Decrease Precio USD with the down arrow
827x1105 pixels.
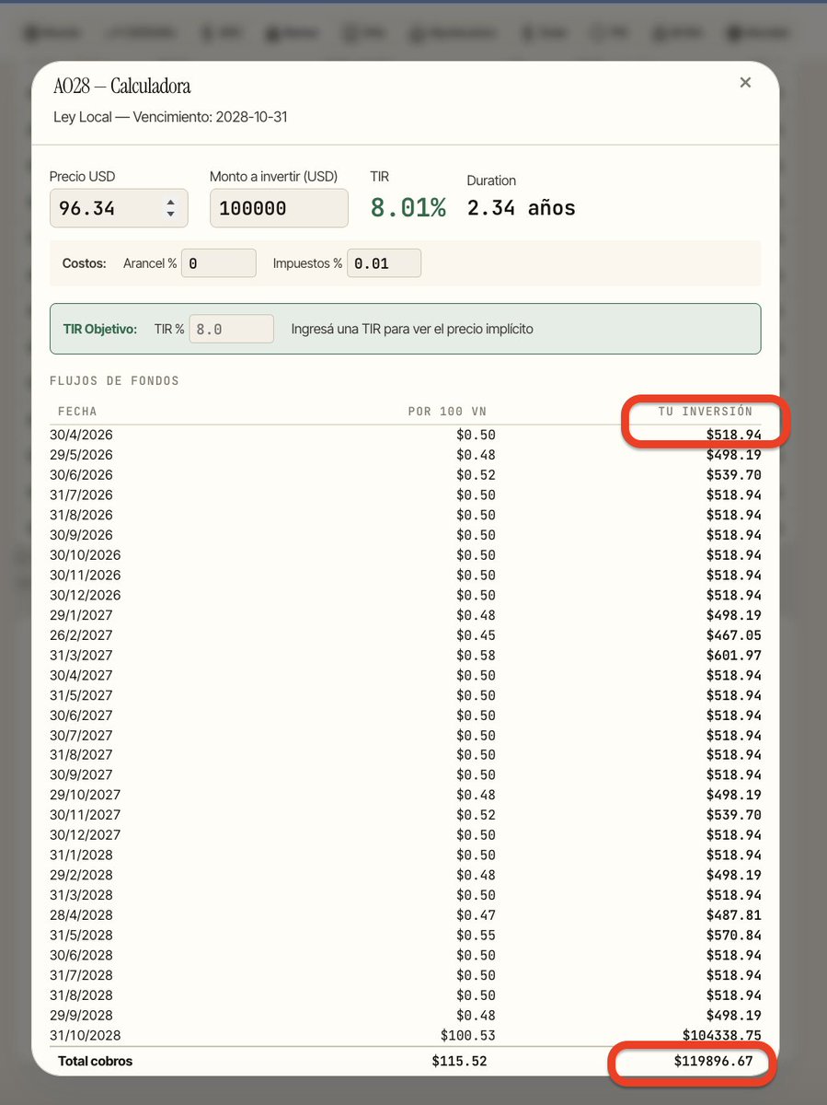coord(170,215)
